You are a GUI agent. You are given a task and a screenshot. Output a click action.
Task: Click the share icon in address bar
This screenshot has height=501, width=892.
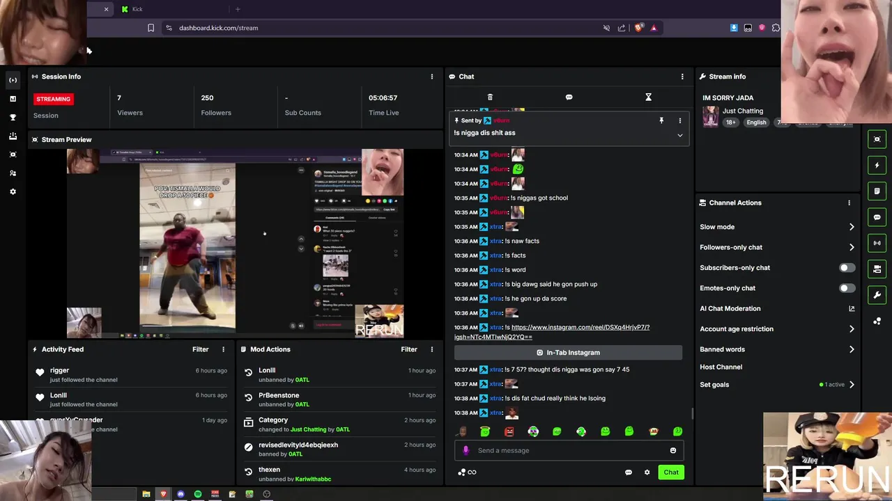point(622,28)
